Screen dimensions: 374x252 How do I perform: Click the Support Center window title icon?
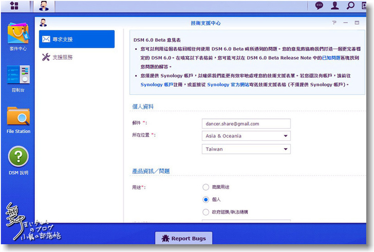[43, 23]
